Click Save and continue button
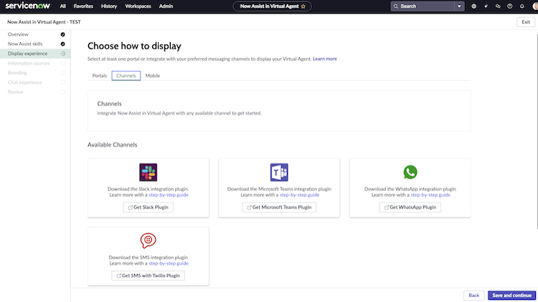The height and width of the screenshot is (302, 538). coord(511,295)
